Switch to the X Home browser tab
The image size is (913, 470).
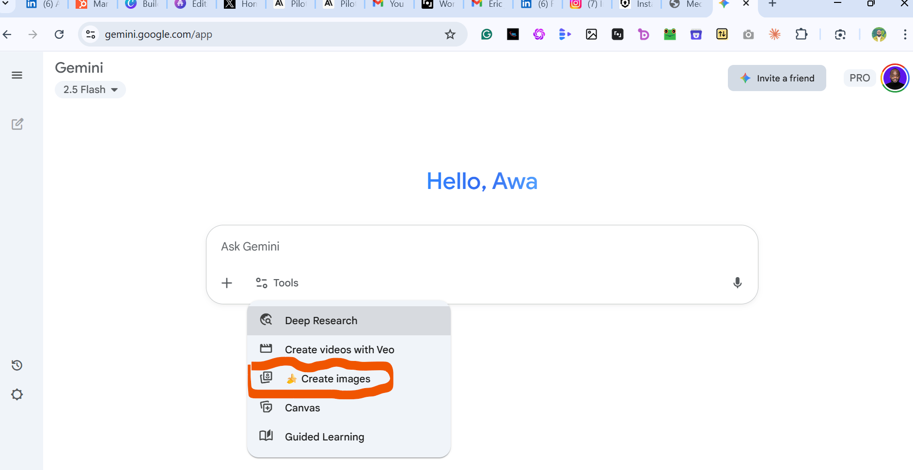(x=242, y=4)
